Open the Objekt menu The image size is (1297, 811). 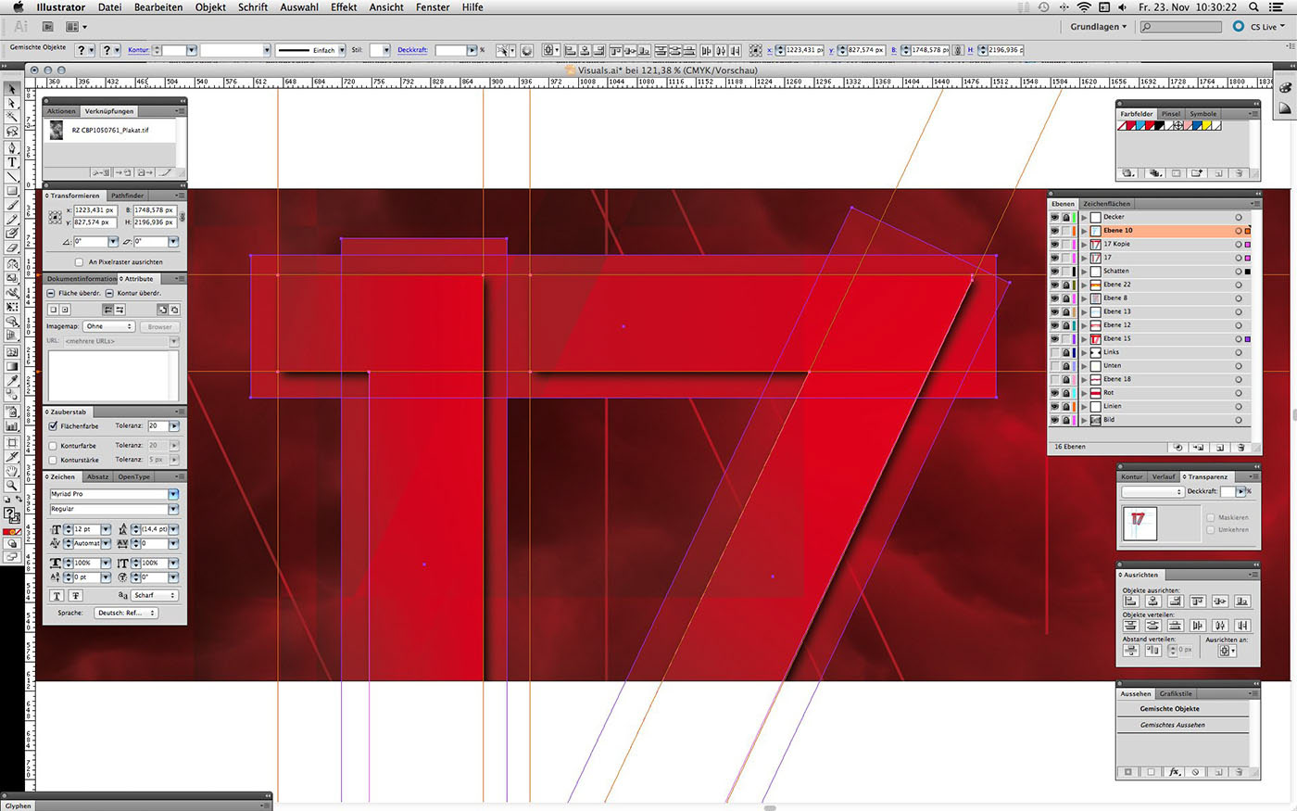[210, 6]
